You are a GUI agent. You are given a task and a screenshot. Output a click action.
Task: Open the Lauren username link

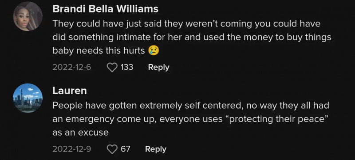(70, 91)
